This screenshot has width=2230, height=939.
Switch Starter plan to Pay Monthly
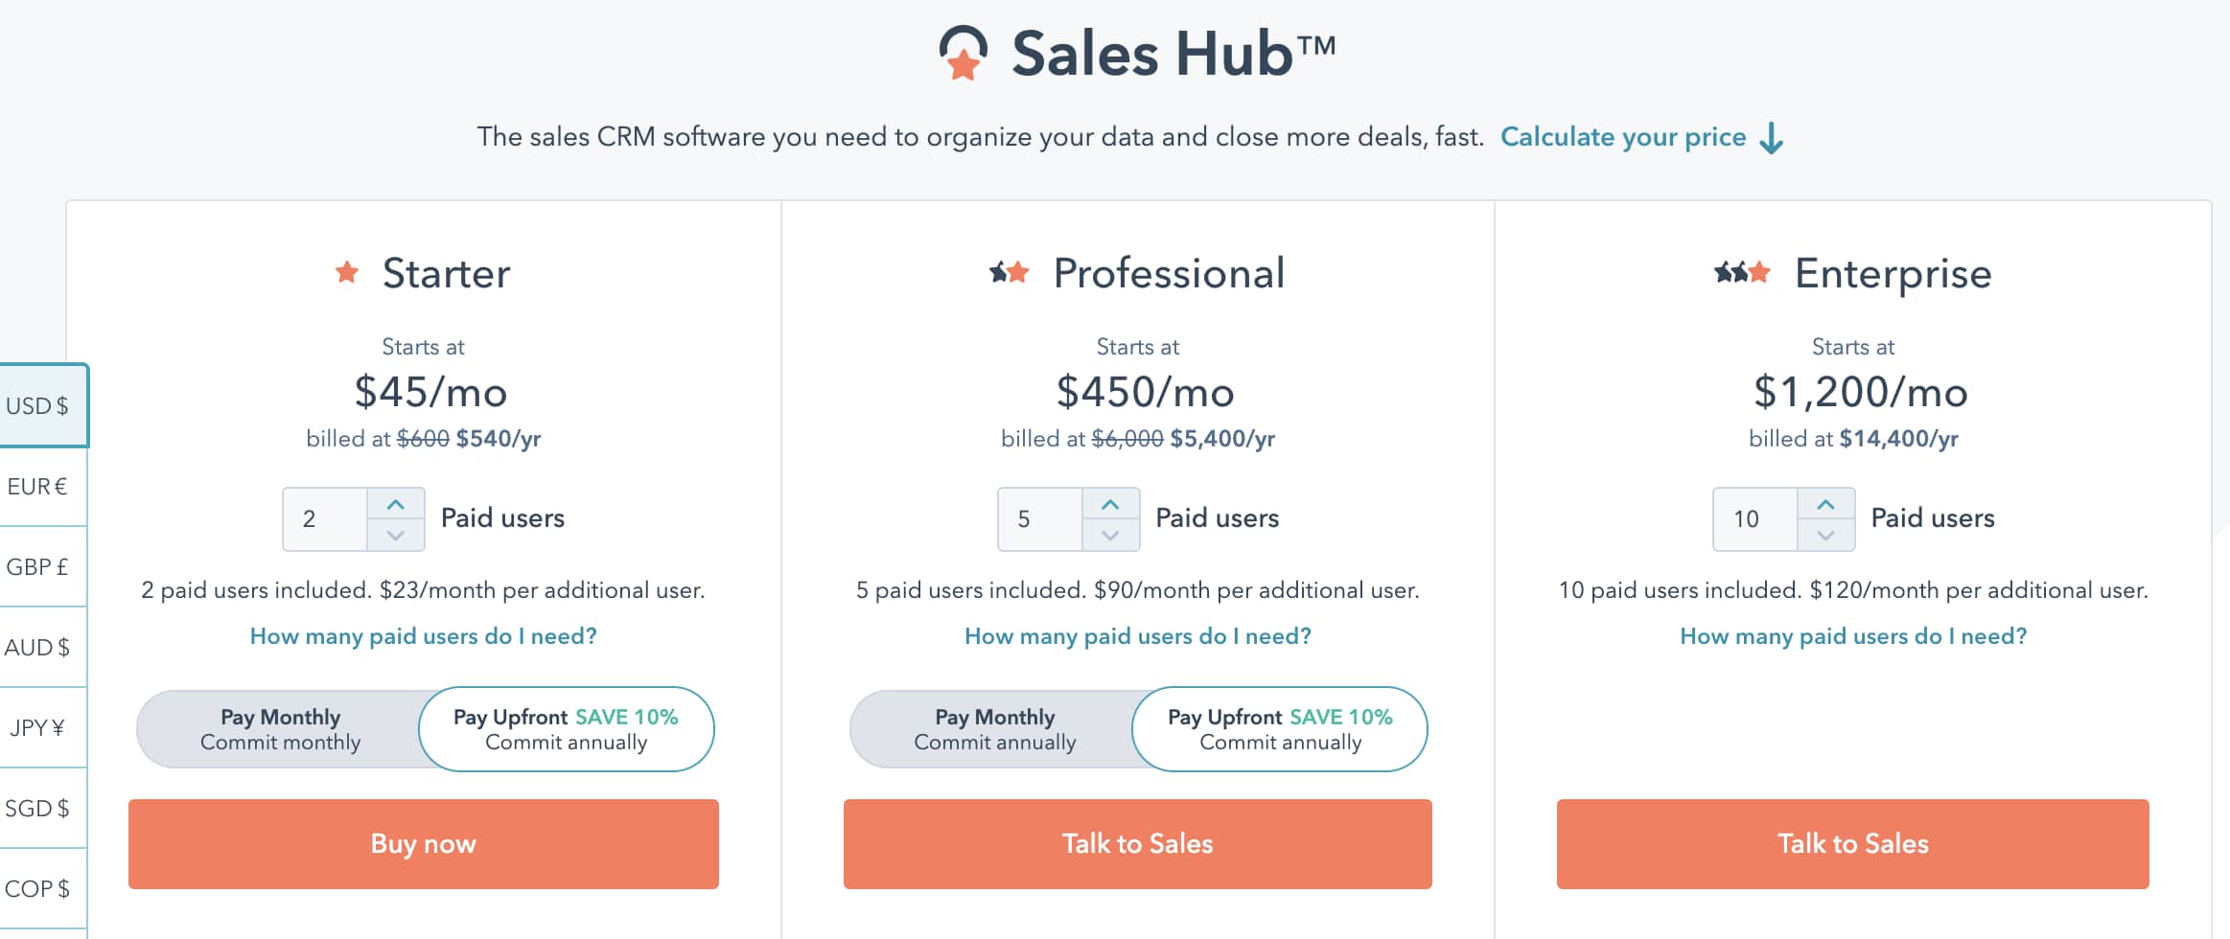pos(280,729)
